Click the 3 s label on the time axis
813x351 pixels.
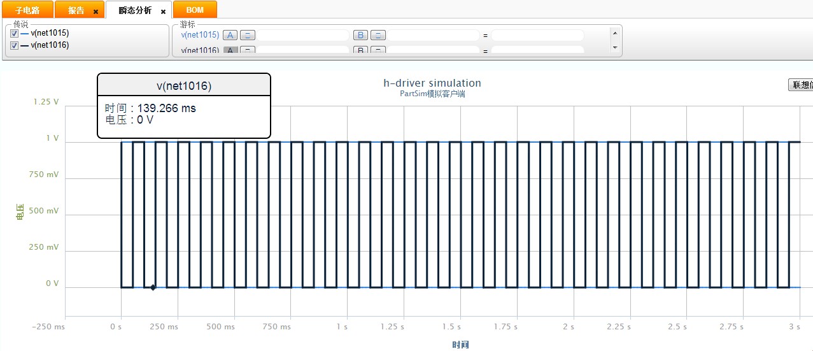click(795, 327)
